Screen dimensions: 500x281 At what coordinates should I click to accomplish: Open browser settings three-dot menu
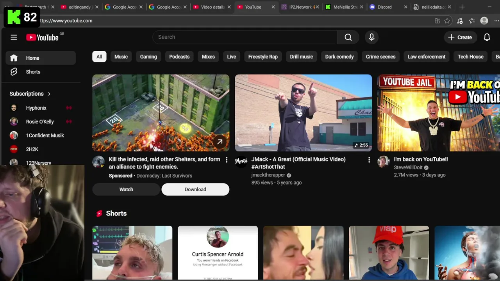[x=496, y=21]
